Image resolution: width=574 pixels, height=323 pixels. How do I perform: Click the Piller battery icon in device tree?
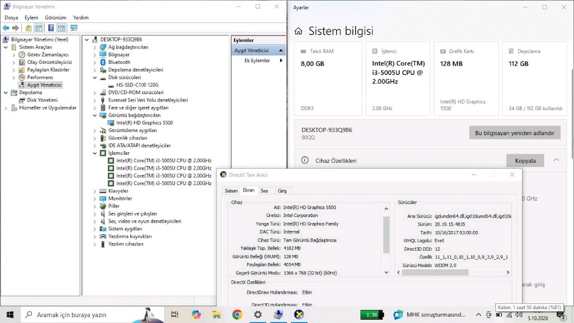(103, 206)
